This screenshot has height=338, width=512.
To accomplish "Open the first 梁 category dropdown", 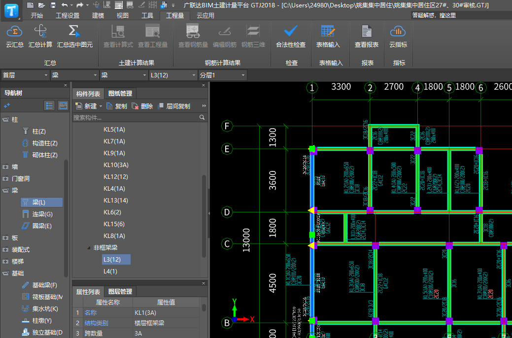I will (x=74, y=75).
